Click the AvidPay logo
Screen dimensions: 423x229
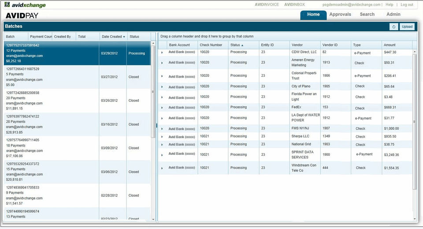pos(22,15)
